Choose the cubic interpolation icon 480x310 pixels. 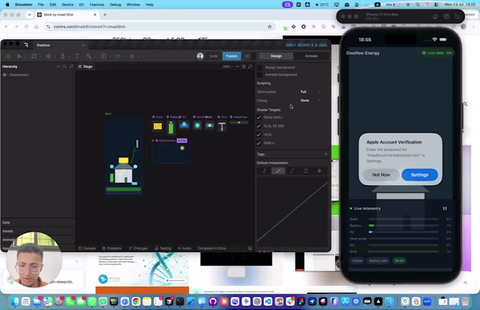coord(292,171)
